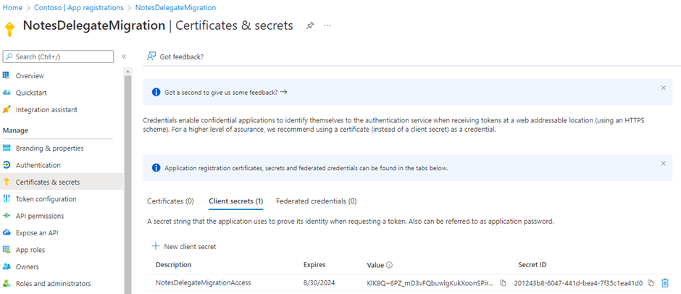
Task: Delete the NotesDelegateMigrationAccess secret
Action: click(x=665, y=282)
